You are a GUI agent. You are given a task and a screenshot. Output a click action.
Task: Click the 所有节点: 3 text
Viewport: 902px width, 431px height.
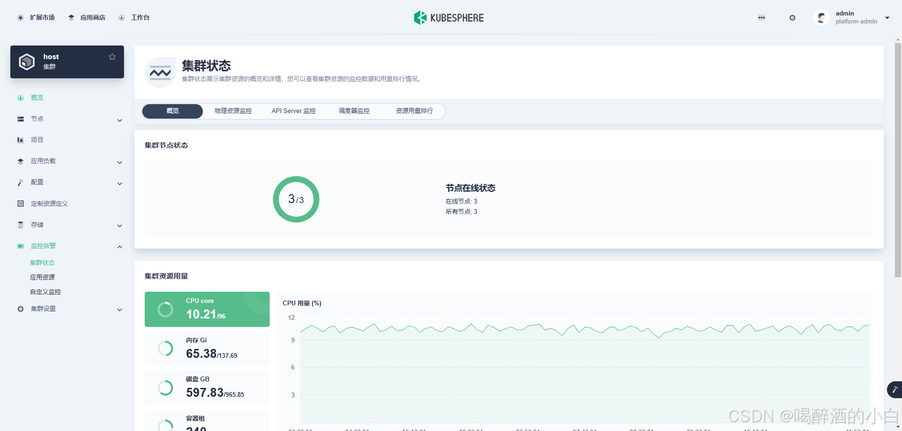point(461,212)
